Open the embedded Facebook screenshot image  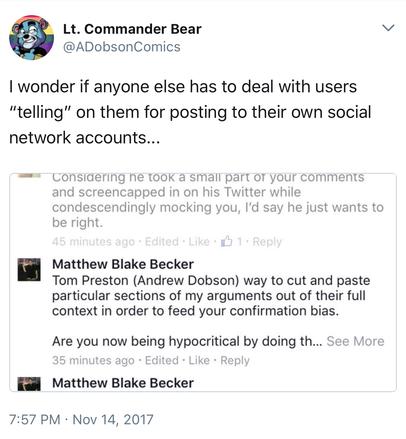click(x=203, y=282)
